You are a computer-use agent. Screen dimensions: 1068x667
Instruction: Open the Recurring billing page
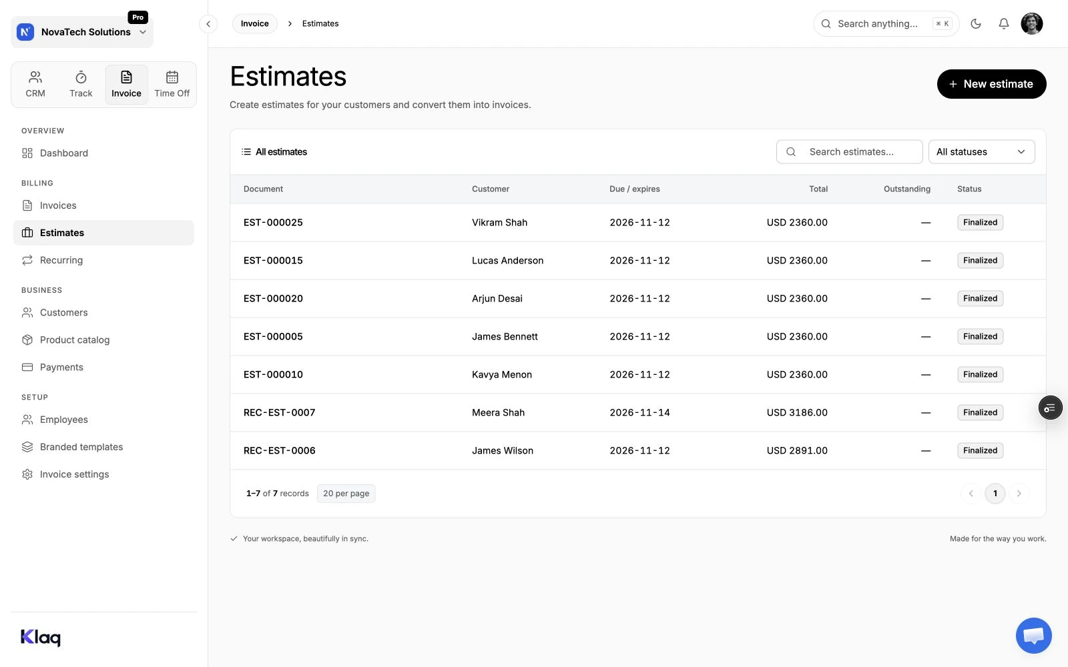tap(103, 260)
